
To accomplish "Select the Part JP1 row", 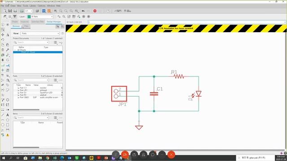I will pos(38,90).
